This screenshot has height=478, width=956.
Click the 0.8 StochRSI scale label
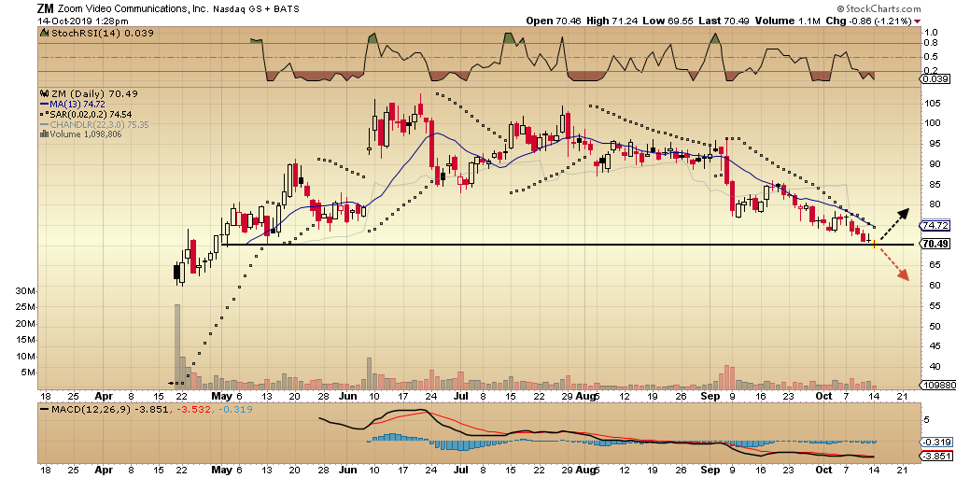[x=931, y=43]
